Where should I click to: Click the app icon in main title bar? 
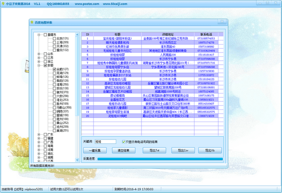tap(4, 3)
